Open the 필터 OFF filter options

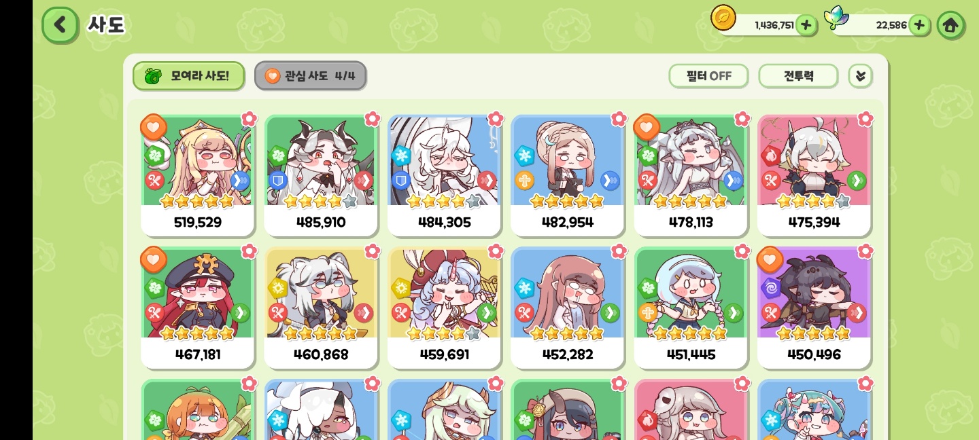click(708, 76)
